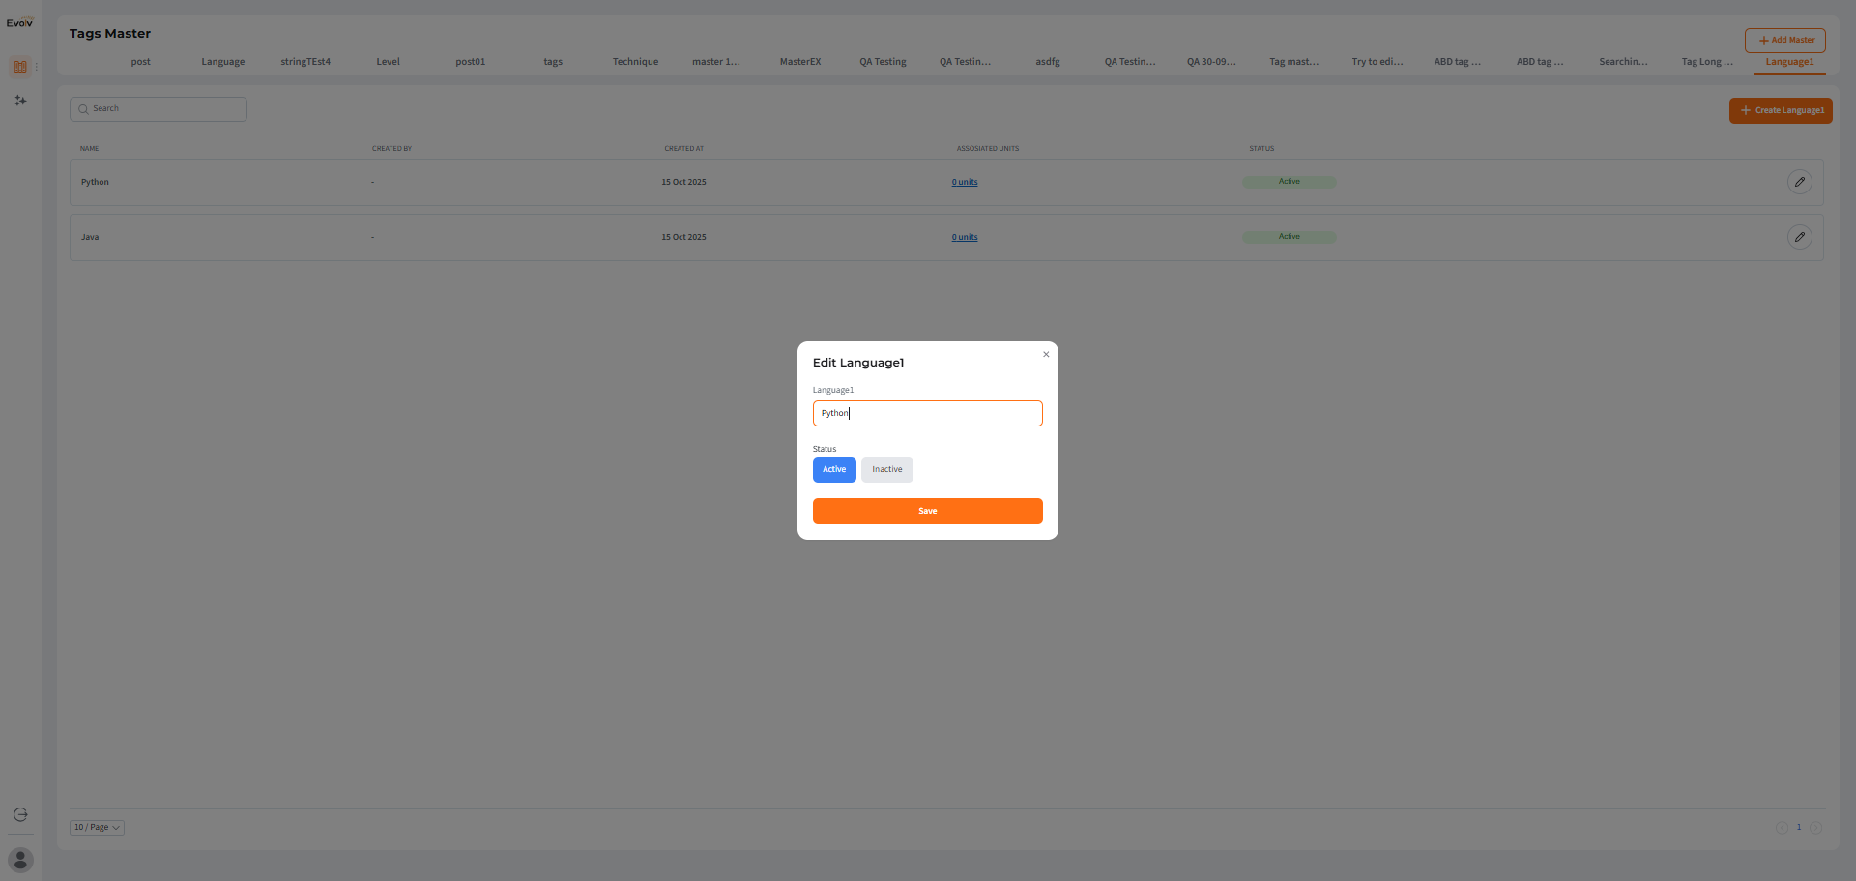1856x881 pixels.
Task: Click the edit pencil for Python row
Action: coord(1799,182)
